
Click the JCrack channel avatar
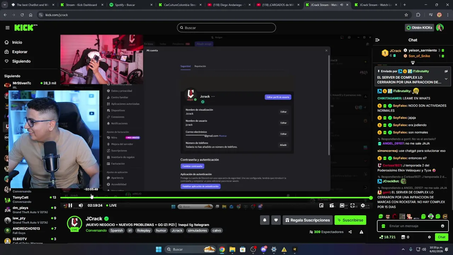pos(74,223)
